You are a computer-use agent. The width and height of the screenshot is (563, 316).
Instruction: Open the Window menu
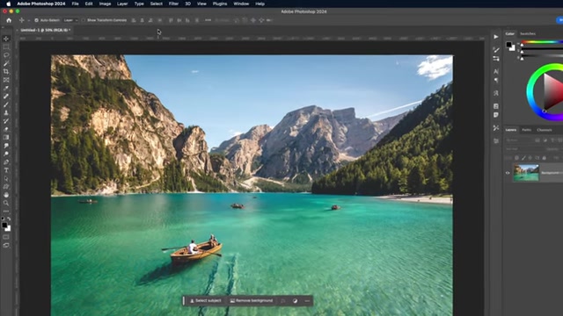click(241, 4)
